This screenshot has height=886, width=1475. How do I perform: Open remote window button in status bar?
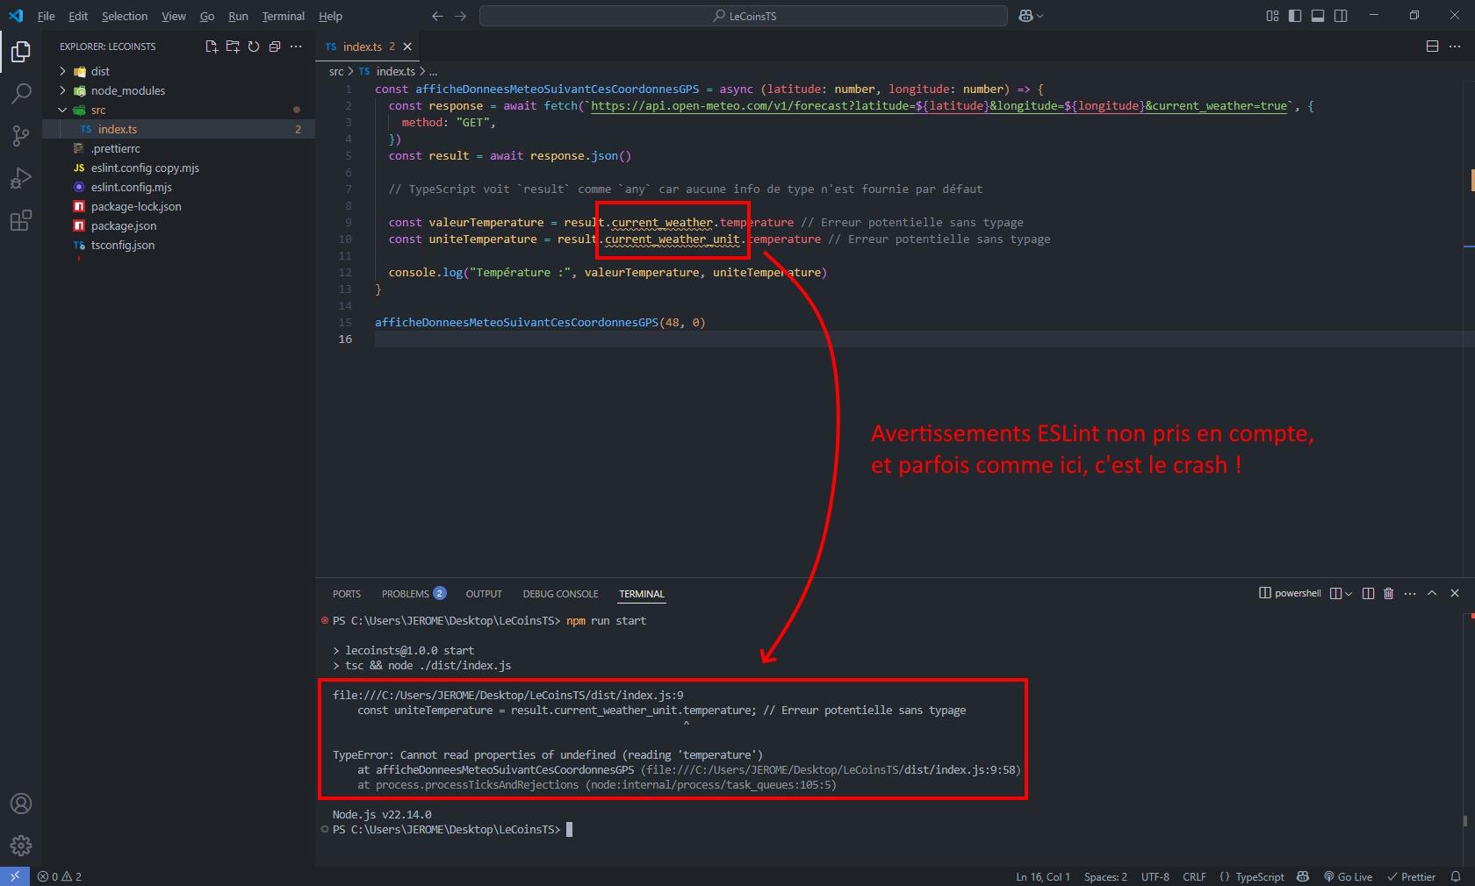tap(15, 876)
